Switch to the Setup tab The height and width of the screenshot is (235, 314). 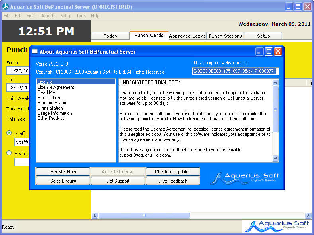point(263,36)
